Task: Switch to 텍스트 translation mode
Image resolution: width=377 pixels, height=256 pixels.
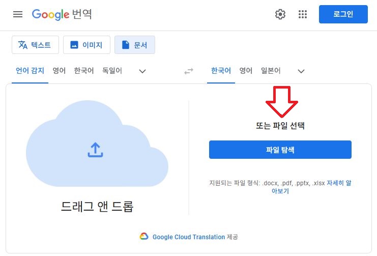Action: 35,45
